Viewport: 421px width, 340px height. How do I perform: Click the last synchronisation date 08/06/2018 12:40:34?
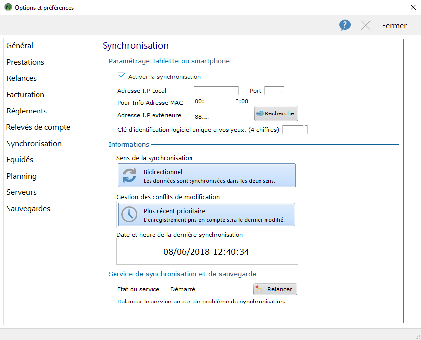click(x=206, y=252)
